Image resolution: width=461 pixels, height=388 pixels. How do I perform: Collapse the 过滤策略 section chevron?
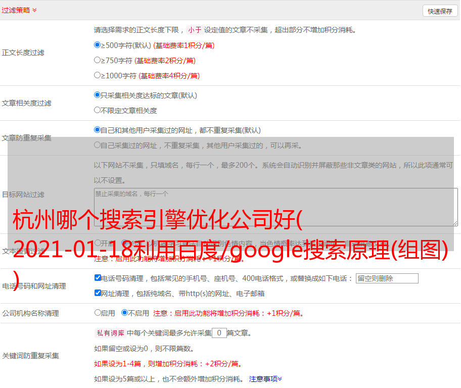pyautogui.click(x=34, y=10)
